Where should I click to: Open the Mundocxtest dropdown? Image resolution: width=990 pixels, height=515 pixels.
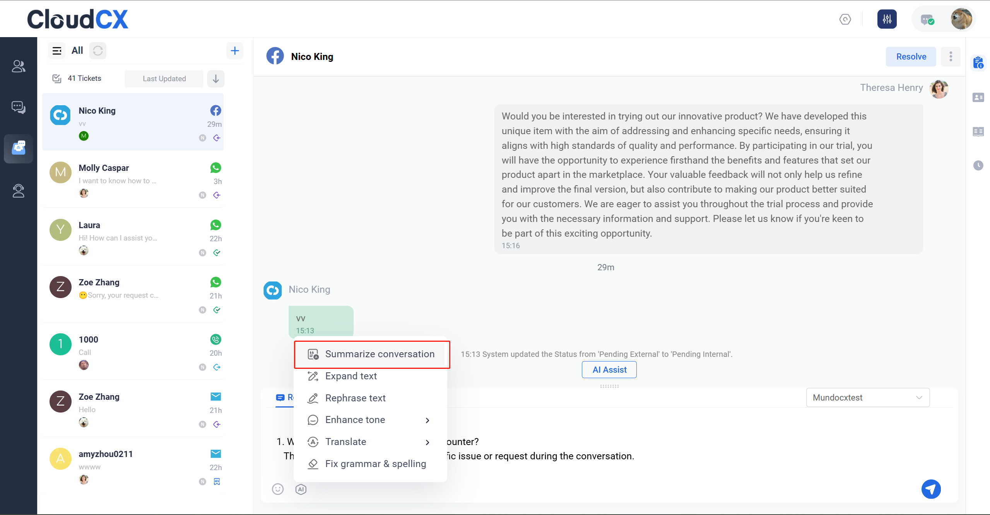(x=867, y=397)
